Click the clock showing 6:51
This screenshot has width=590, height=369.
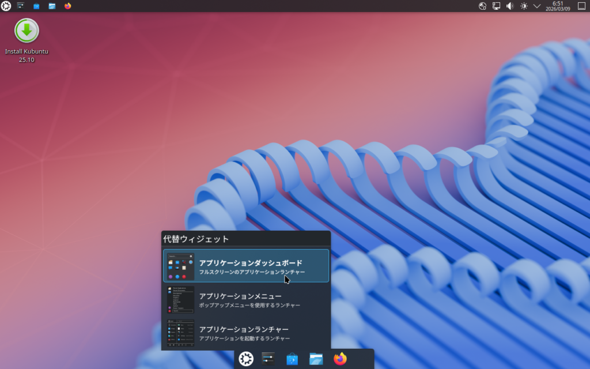pos(557,6)
